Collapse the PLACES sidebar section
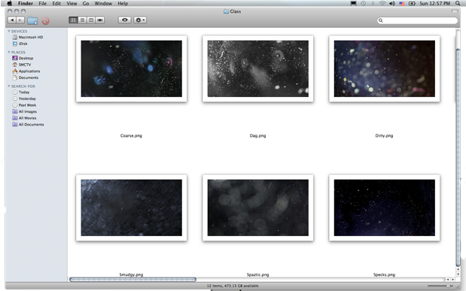This screenshot has height=291, width=466. (9, 53)
